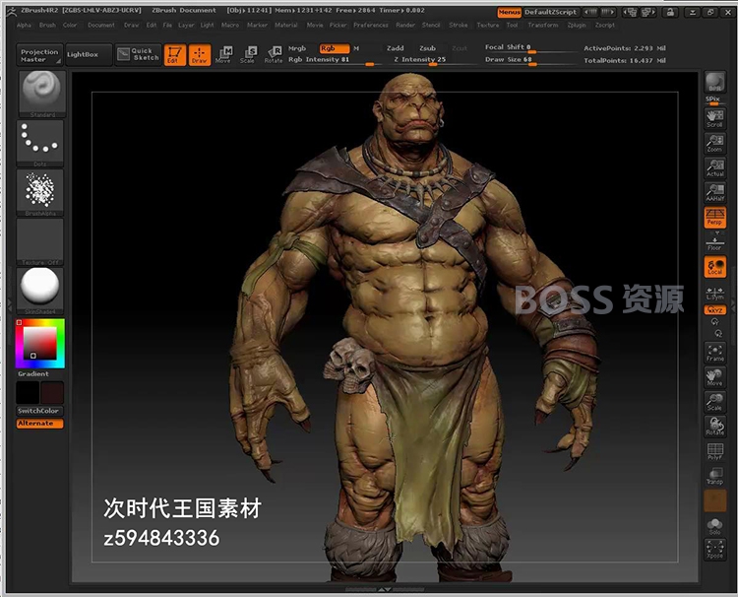Toggle the XYZ rotation mode
Viewport: 738px width, 597px height.
tap(715, 310)
